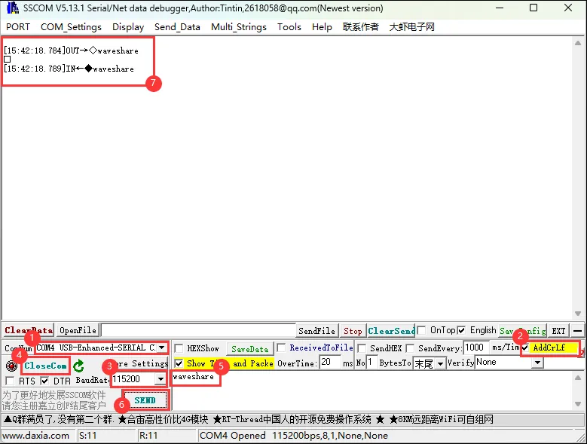Click the SSCOM app icon in title bar
The width and height of the screenshot is (587, 444).
[11, 8]
